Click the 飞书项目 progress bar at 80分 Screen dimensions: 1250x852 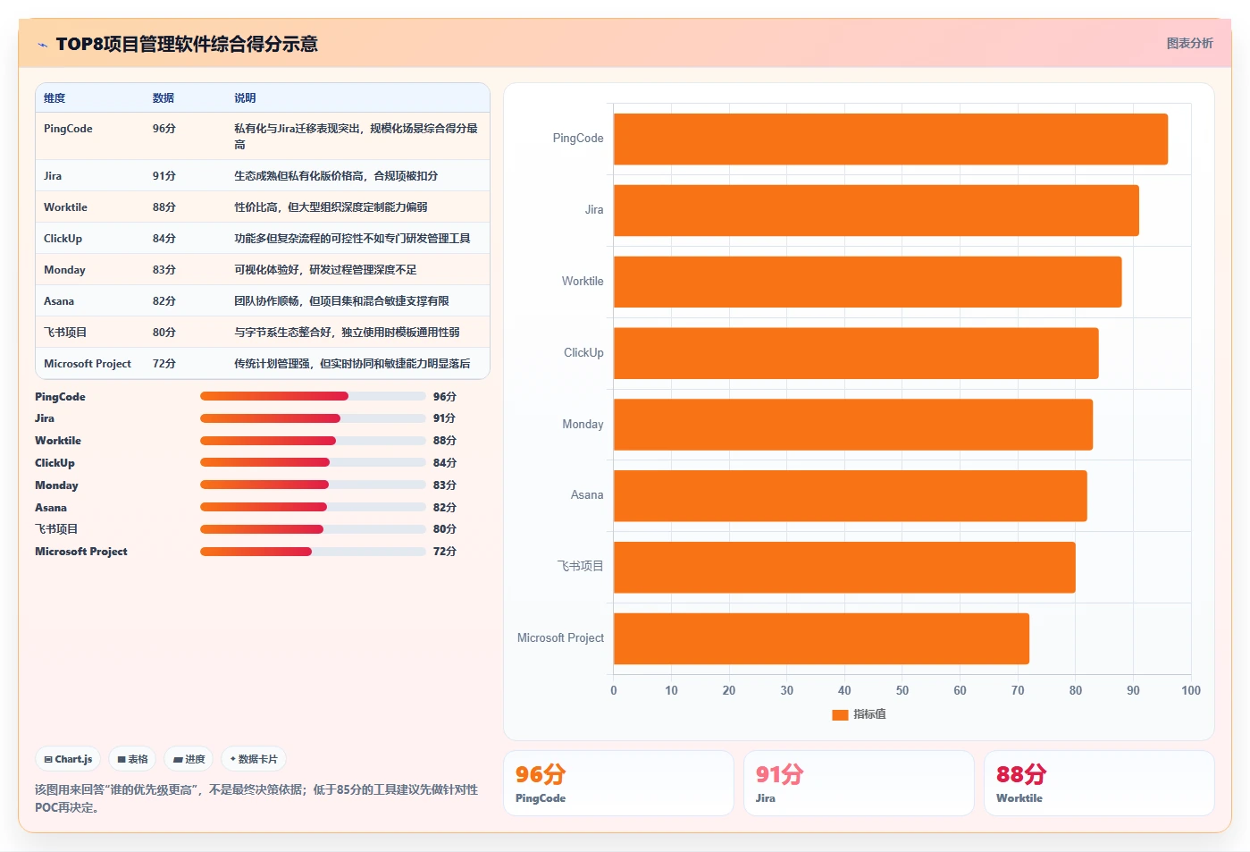tap(313, 529)
